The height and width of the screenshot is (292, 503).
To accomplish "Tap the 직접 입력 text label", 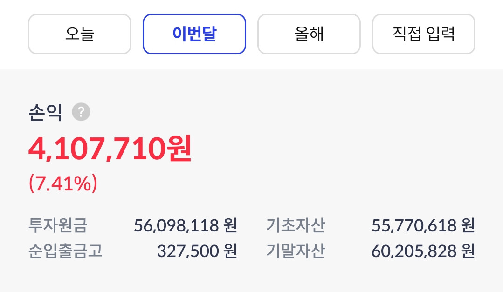I will pos(423,34).
